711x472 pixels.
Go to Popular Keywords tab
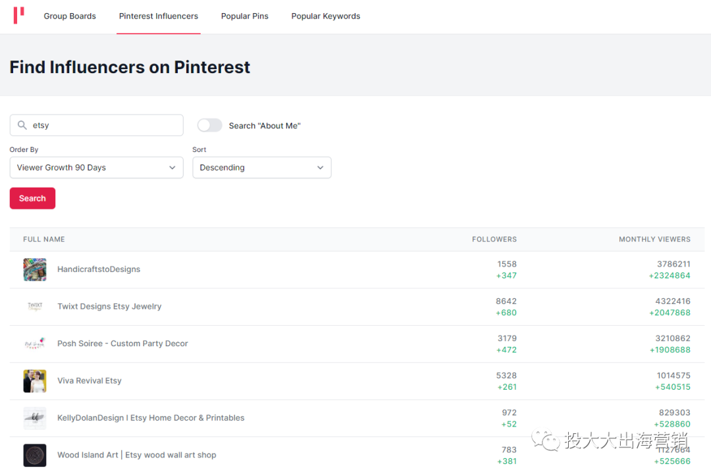coord(326,16)
